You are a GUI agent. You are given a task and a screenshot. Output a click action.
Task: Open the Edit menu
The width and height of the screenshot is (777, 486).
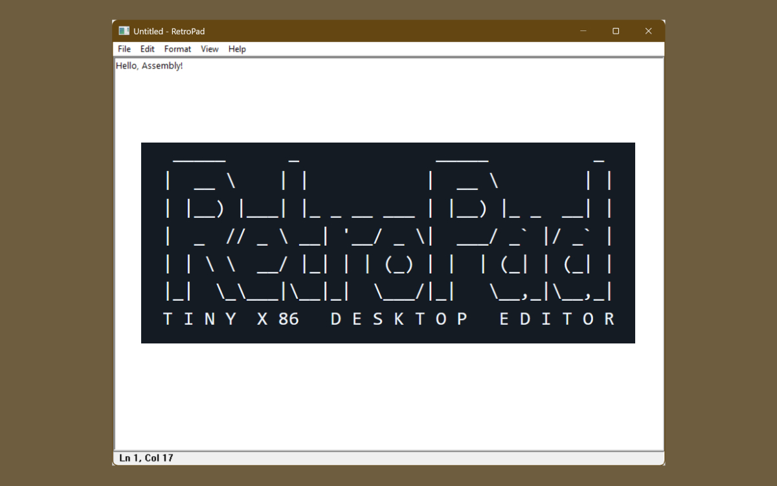click(148, 49)
